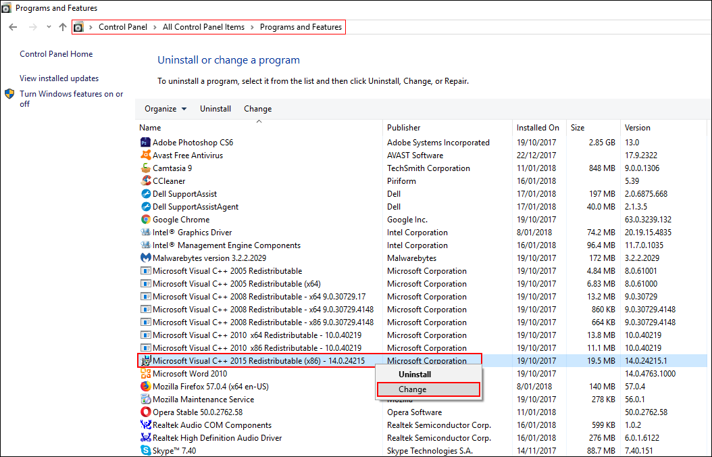The image size is (712, 457).
Task: Go back with the back arrow
Action: coord(13,27)
